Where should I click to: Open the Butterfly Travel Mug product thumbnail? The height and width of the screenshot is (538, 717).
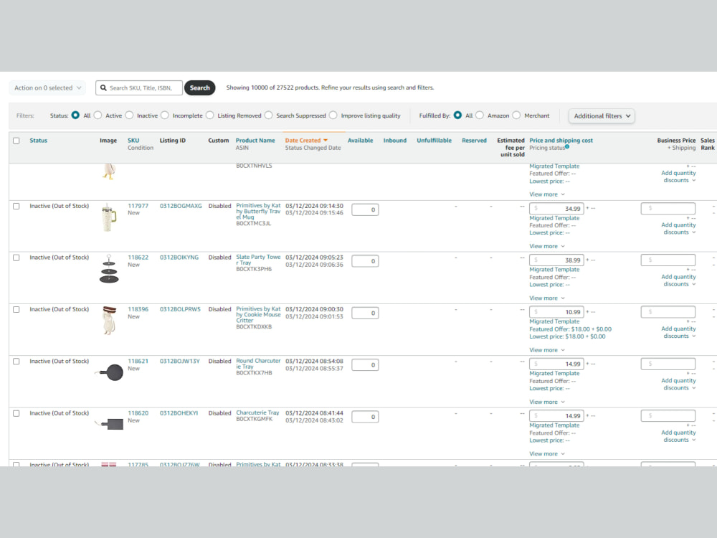109,218
